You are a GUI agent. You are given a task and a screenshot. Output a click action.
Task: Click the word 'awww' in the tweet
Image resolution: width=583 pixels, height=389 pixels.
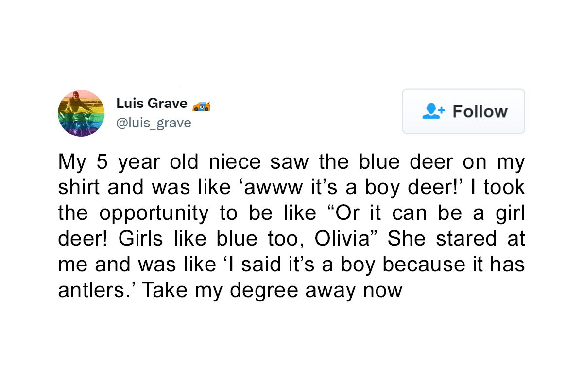[x=269, y=188]
